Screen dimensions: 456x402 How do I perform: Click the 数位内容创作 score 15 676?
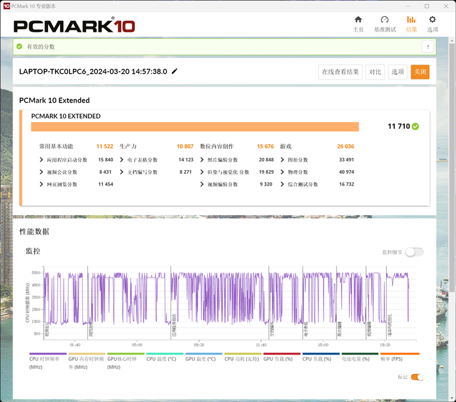[265, 146]
